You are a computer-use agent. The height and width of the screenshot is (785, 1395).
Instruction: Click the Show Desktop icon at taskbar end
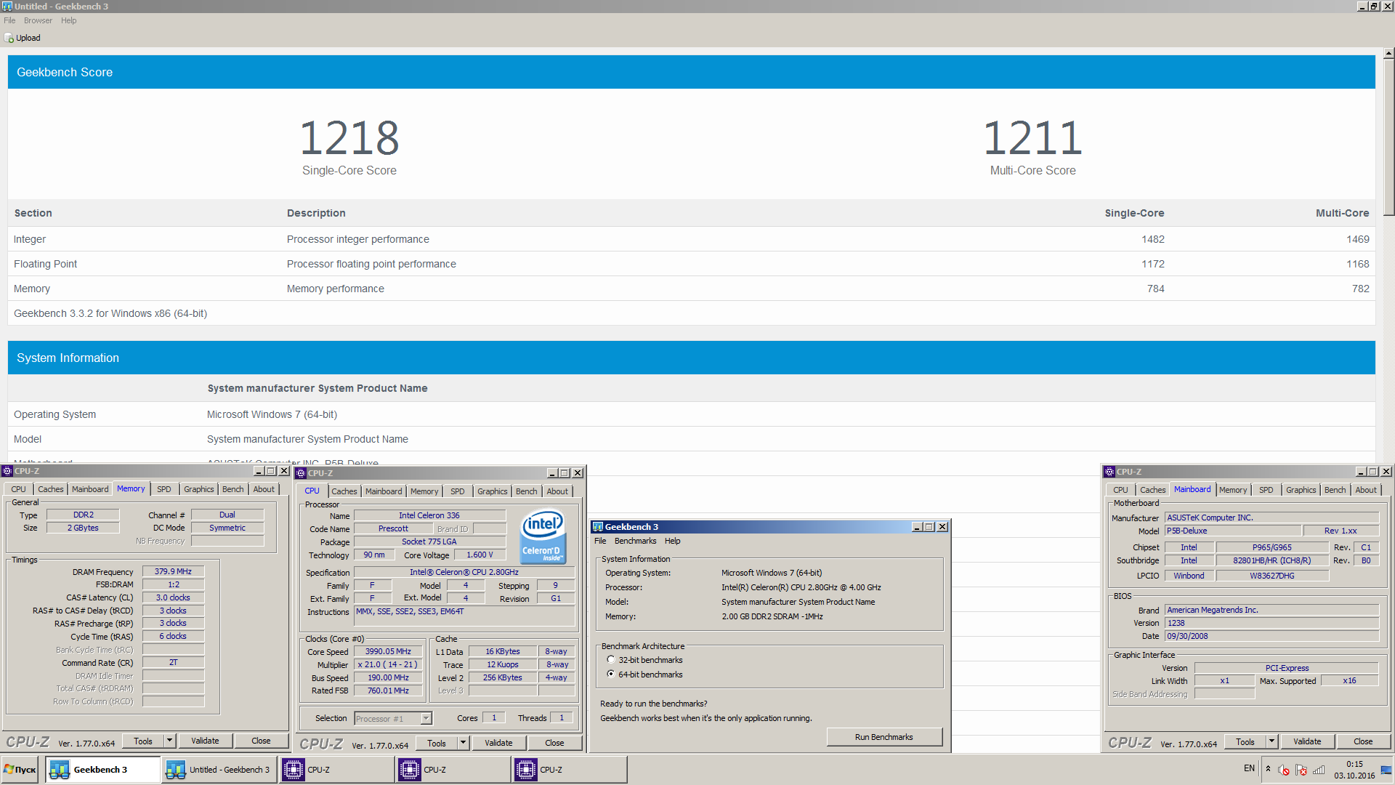(x=1386, y=770)
